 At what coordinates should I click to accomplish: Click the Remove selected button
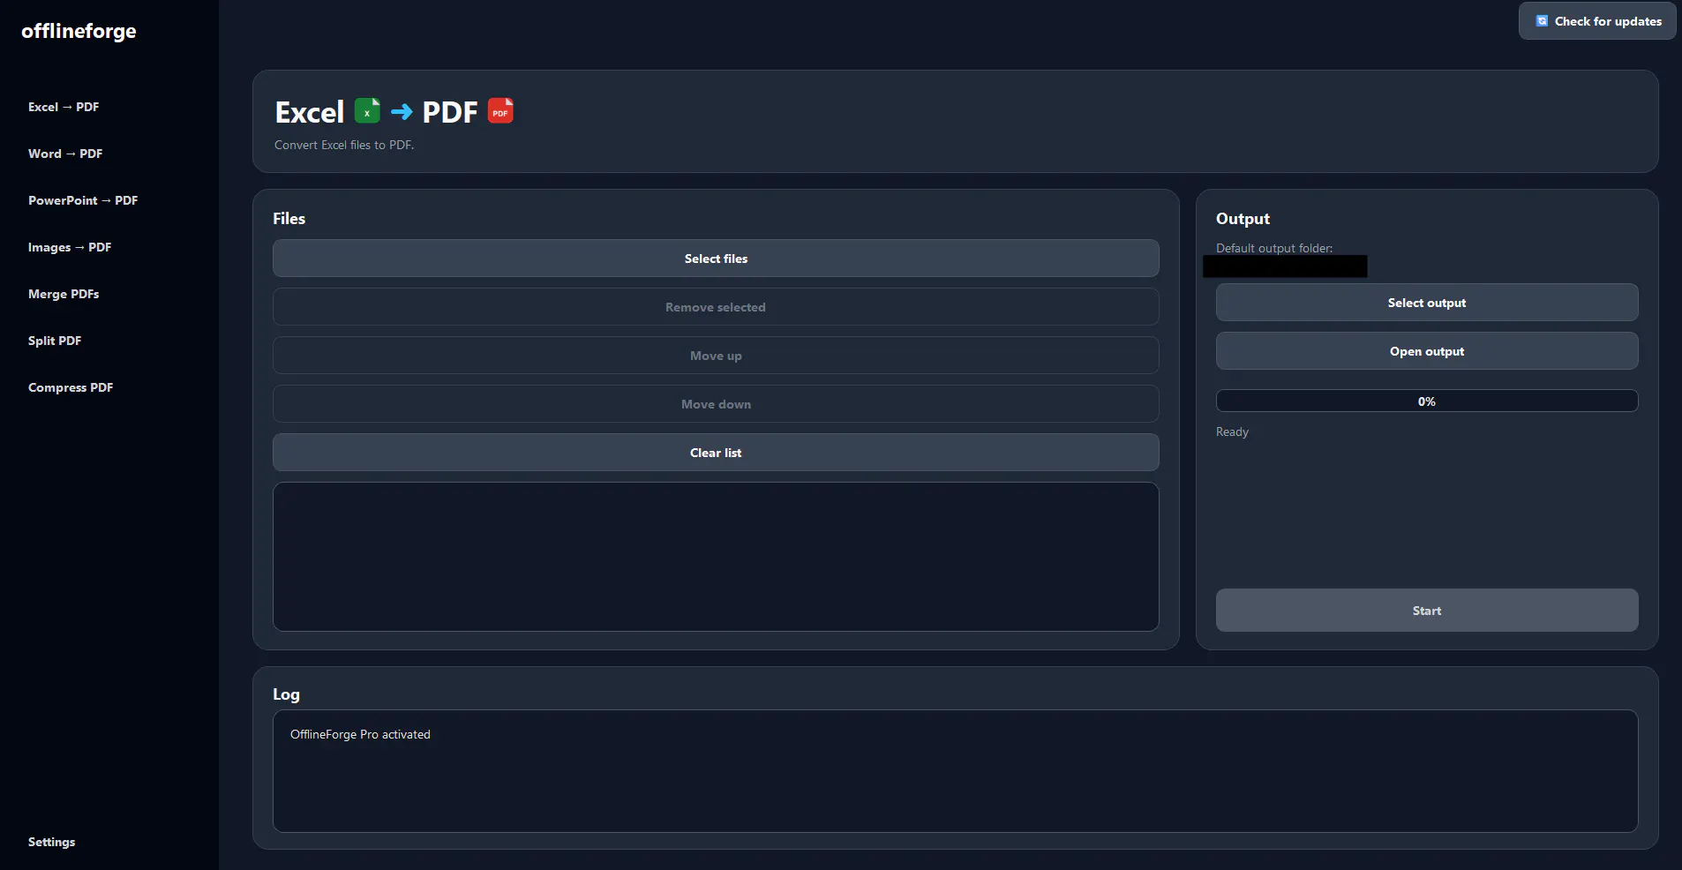tap(716, 307)
